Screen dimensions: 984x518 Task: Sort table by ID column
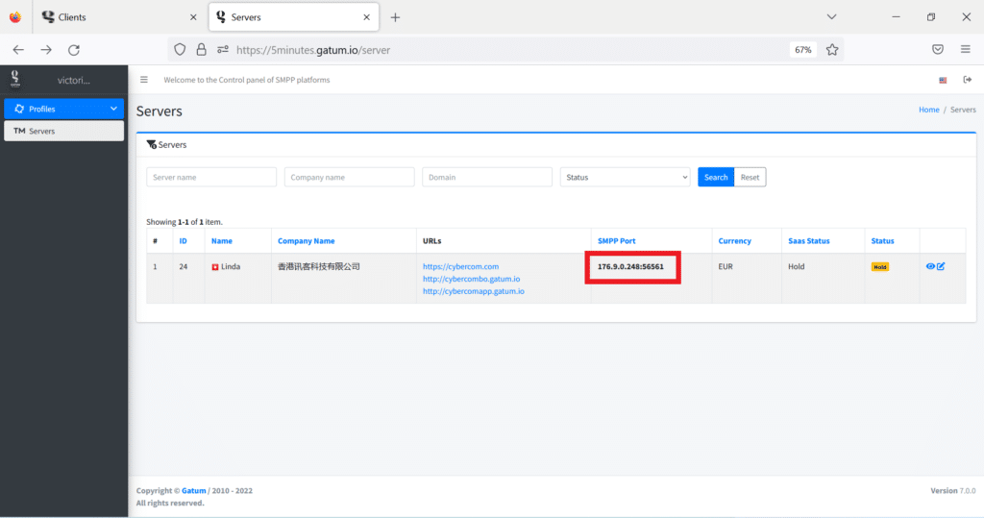184,241
